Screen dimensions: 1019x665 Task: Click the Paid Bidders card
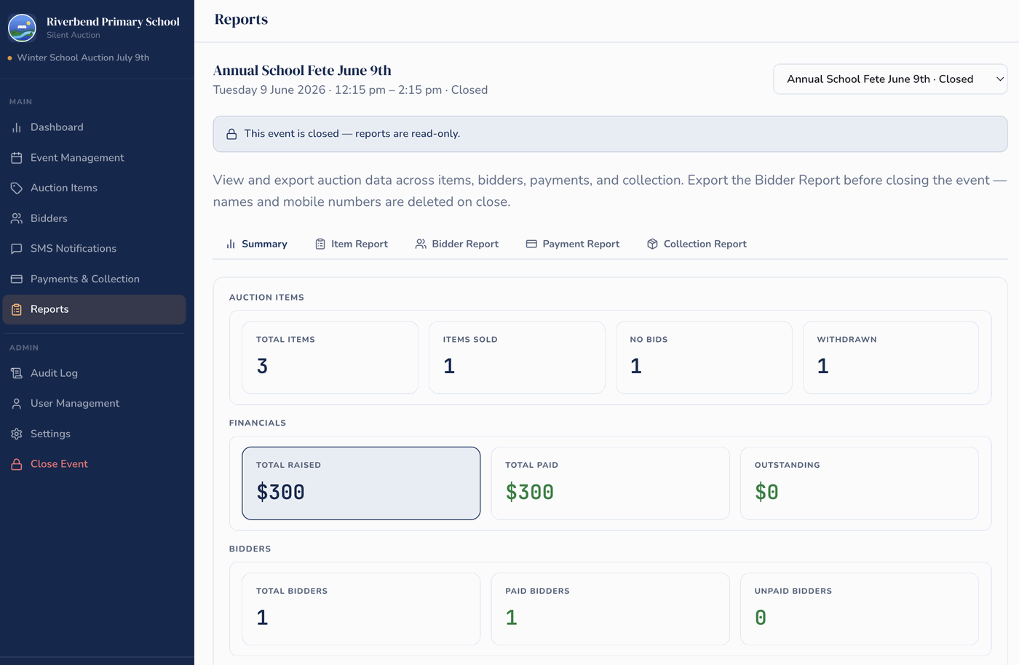[610, 609]
